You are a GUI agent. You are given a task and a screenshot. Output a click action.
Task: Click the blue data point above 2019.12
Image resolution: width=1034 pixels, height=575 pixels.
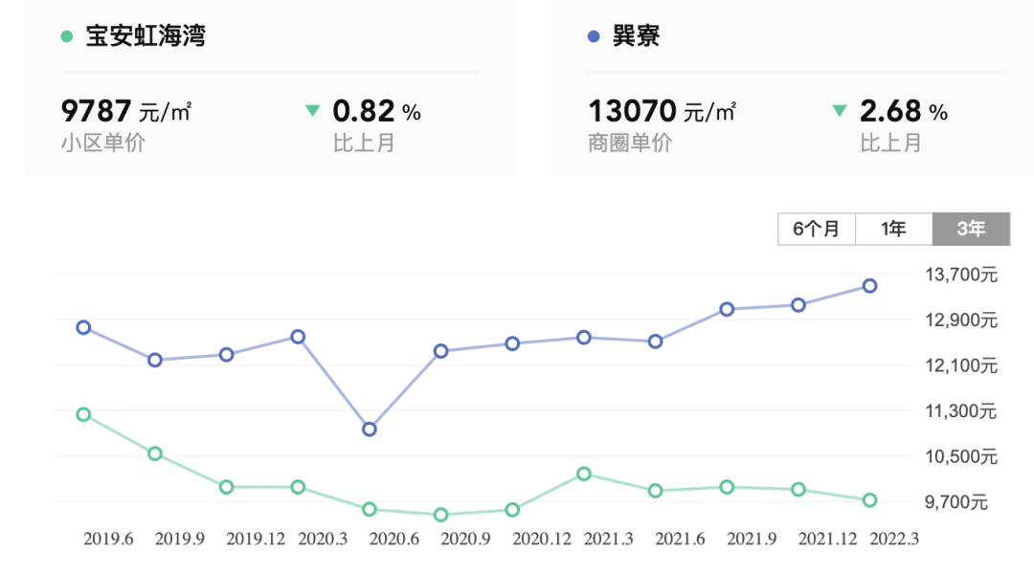[226, 355]
